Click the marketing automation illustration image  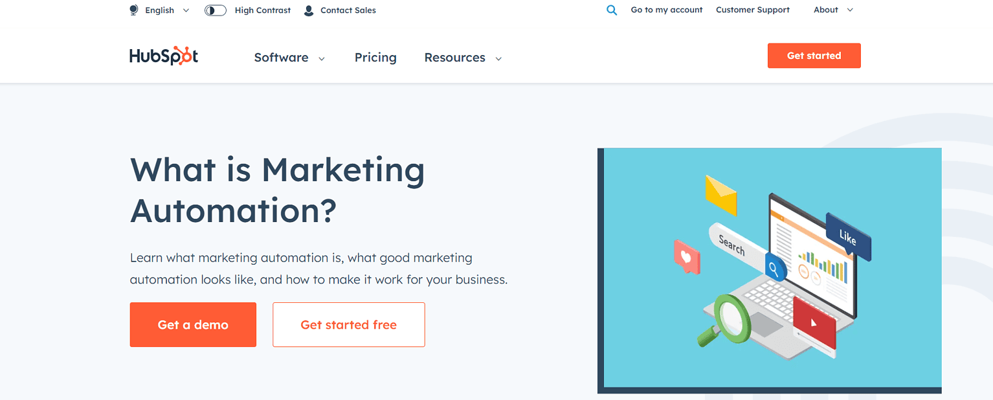coord(770,270)
